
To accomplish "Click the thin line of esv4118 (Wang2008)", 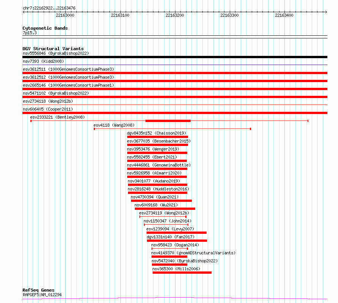I will pos(172,129).
